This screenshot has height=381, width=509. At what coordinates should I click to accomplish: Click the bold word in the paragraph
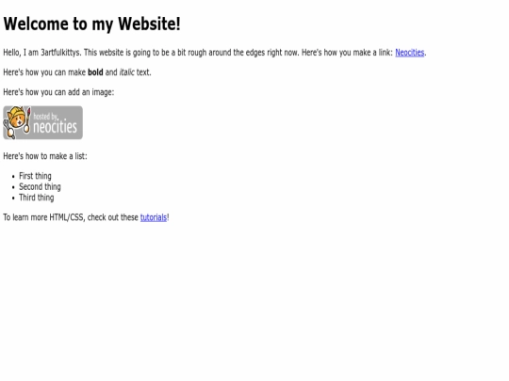pos(95,72)
